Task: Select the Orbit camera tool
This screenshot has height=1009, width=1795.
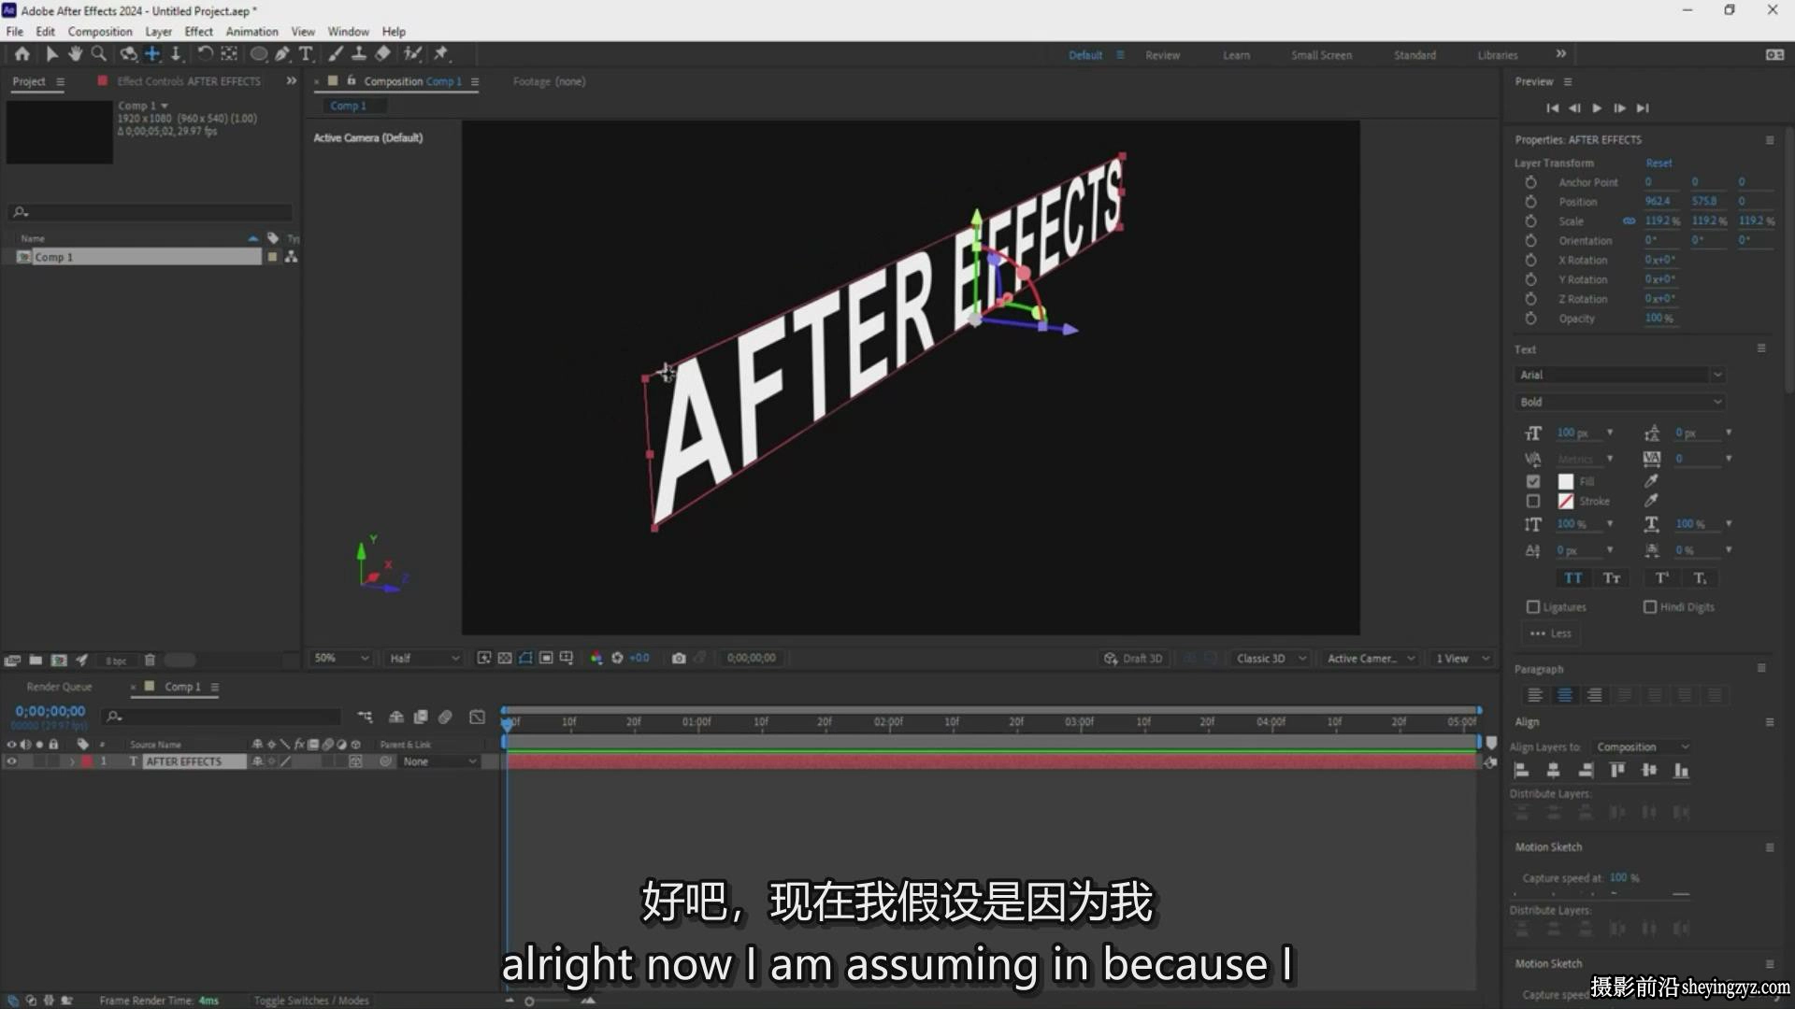Action: point(129,54)
